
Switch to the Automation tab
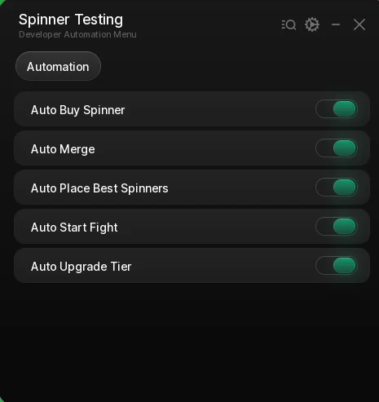(x=58, y=66)
